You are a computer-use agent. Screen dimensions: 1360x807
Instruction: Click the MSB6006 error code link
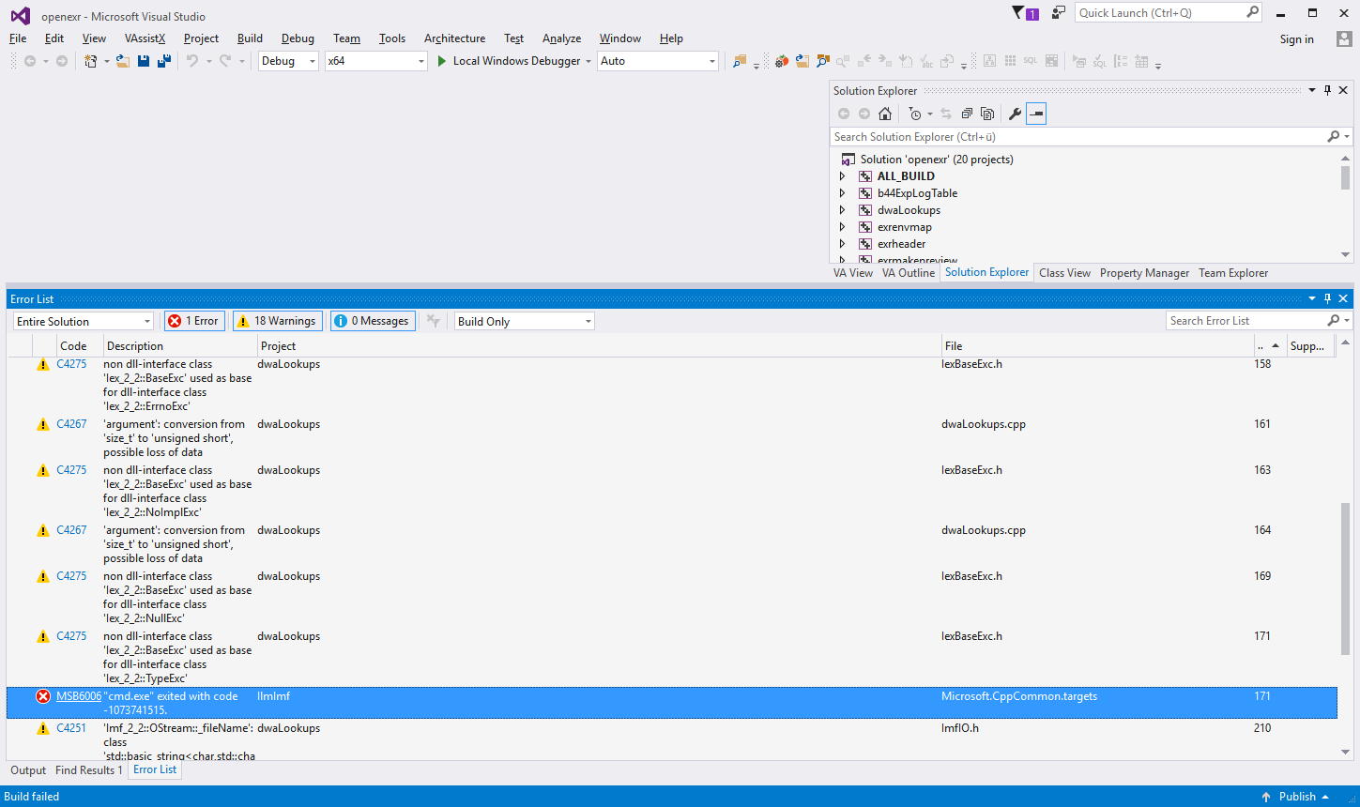pyautogui.click(x=79, y=696)
